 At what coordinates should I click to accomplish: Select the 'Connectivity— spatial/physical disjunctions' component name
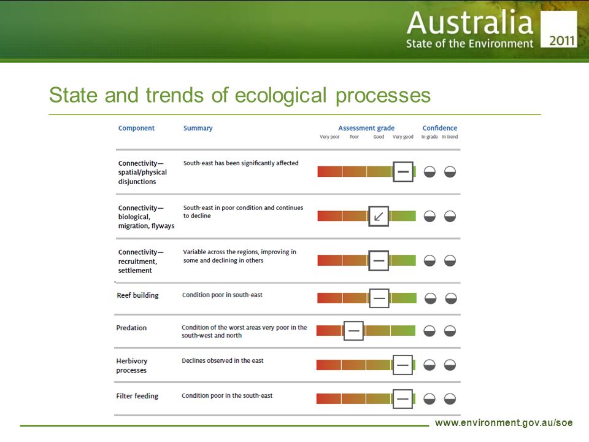tap(142, 173)
